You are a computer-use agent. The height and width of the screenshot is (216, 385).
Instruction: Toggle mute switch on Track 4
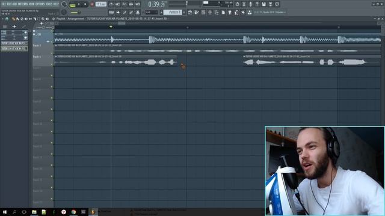click(x=52, y=64)
